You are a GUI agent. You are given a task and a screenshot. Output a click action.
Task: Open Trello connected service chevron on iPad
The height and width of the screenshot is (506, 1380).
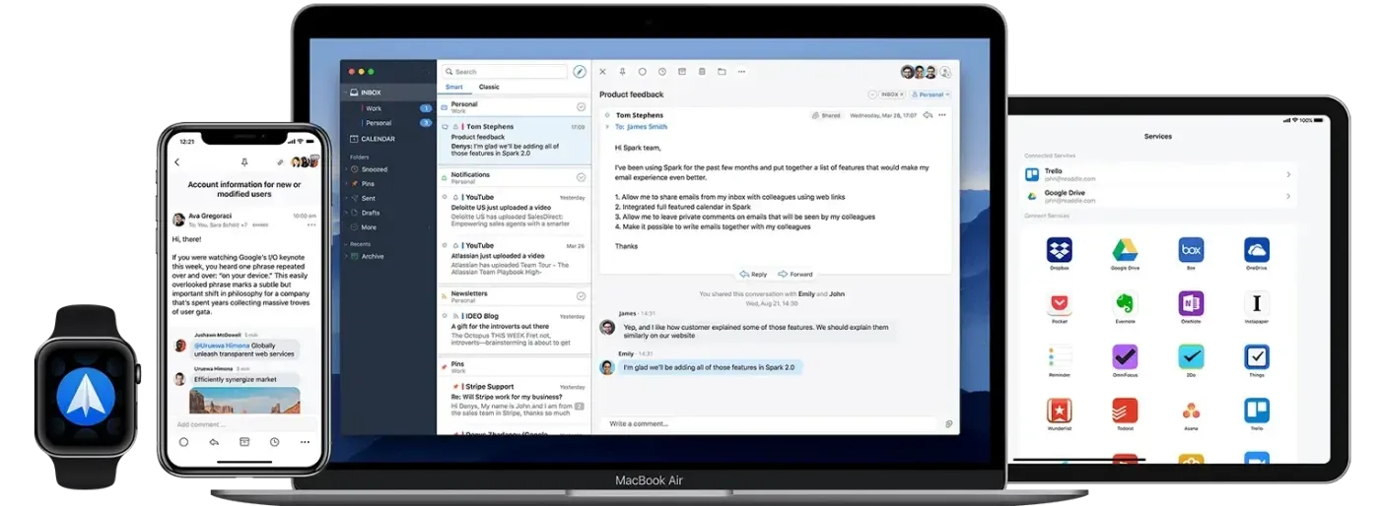1288,174
